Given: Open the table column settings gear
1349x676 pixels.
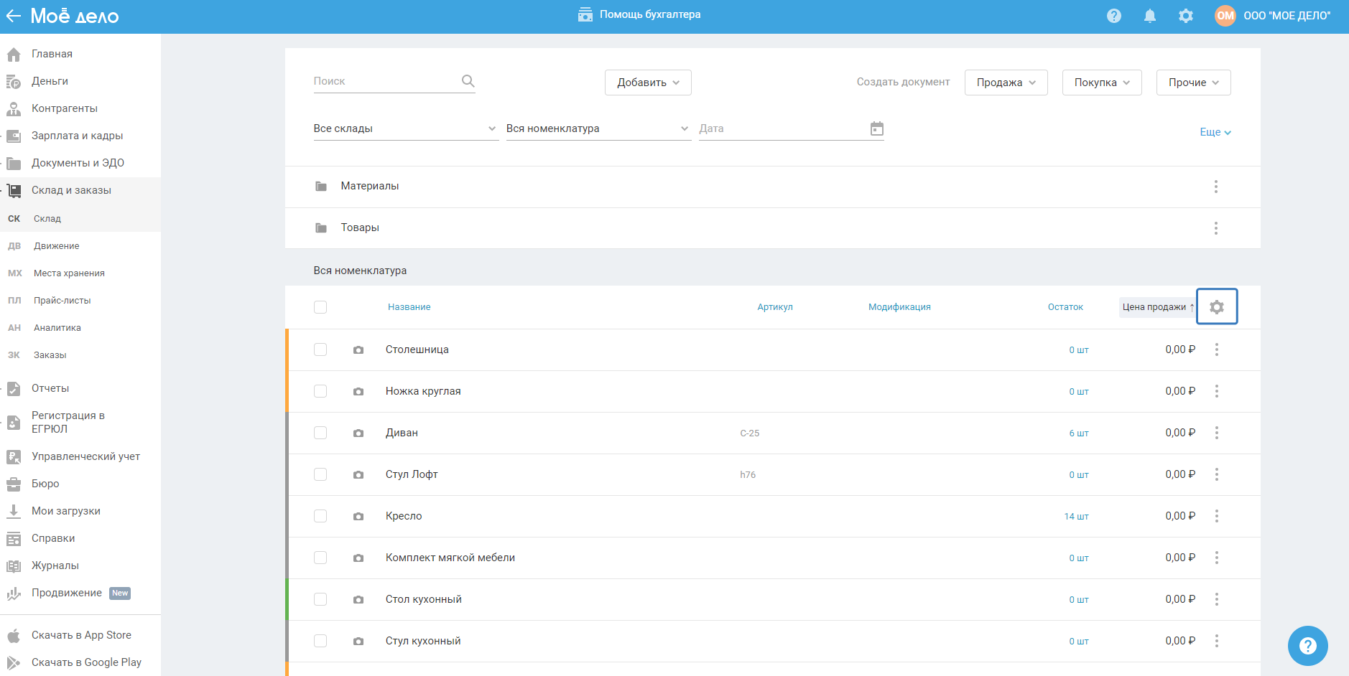Looking at the screenshot, I should (x=1216, y=307).
